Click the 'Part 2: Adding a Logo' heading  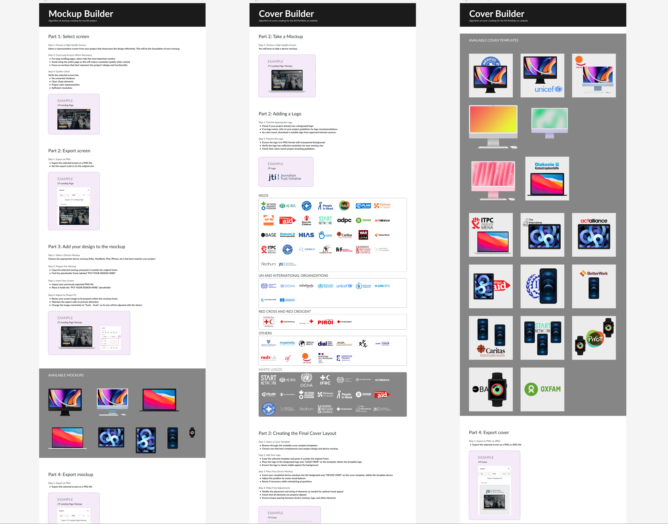click(280, 114)
